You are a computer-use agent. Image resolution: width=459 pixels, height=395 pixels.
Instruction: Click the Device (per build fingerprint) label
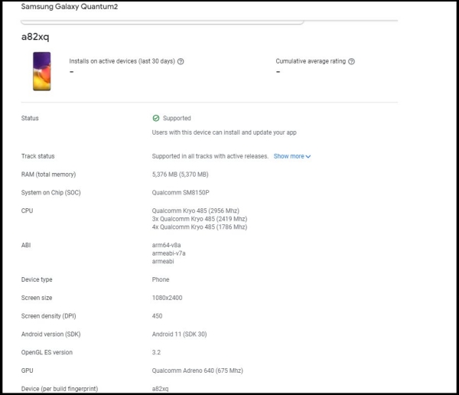(60, 389)
